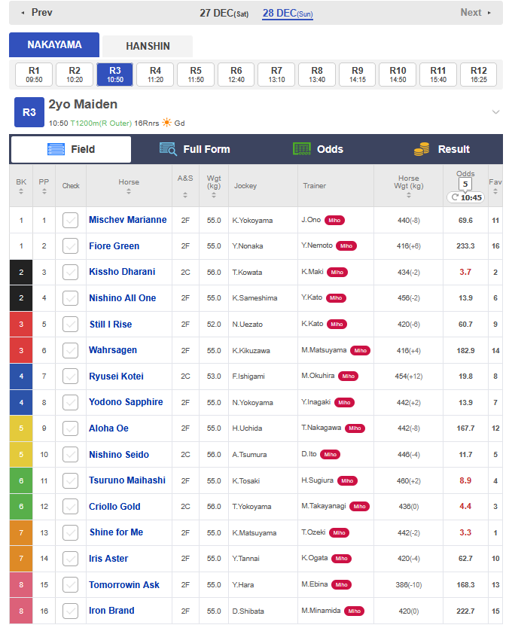Click the Miho badge next to M.Okuhira
The width and height of the screenshot is (509, 628).
point(348,376)
